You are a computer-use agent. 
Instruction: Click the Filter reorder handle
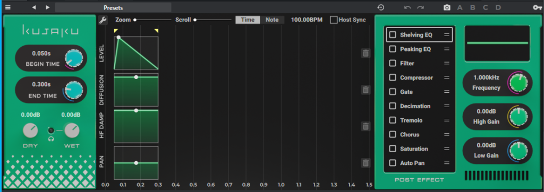click(446, 63)
